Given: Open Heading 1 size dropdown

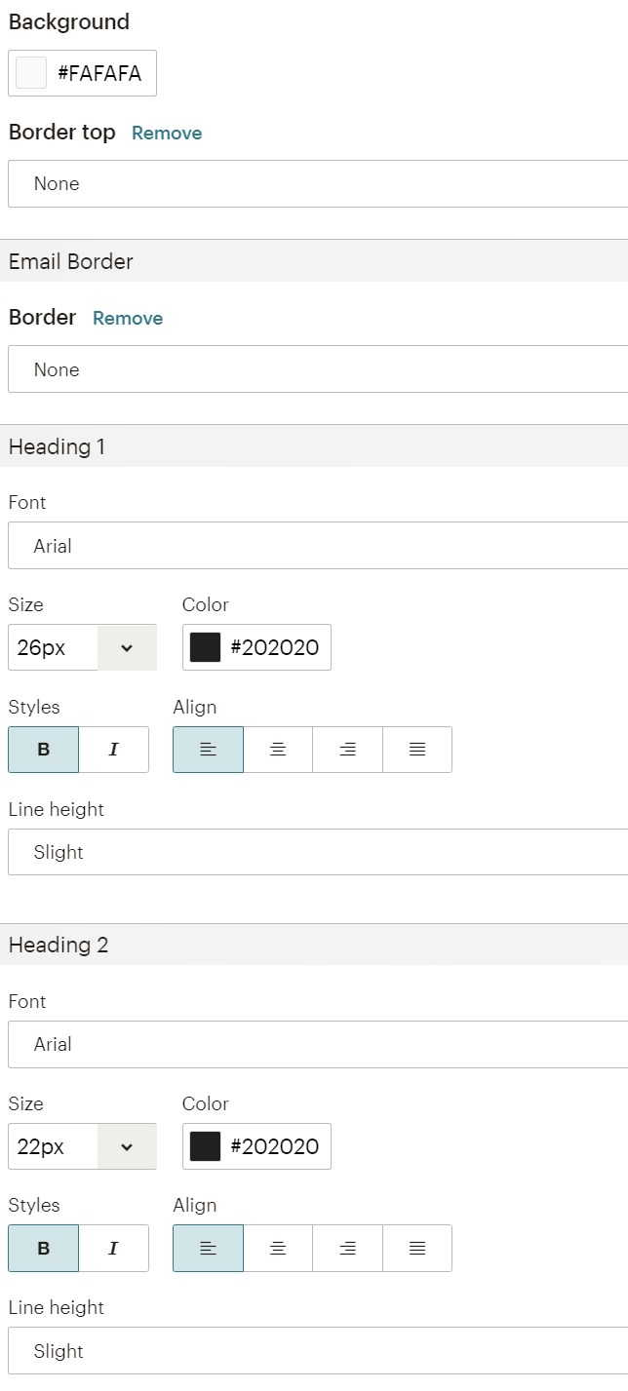Looking at the screenshot, I should pyautogui.click(x=127, y=647).
